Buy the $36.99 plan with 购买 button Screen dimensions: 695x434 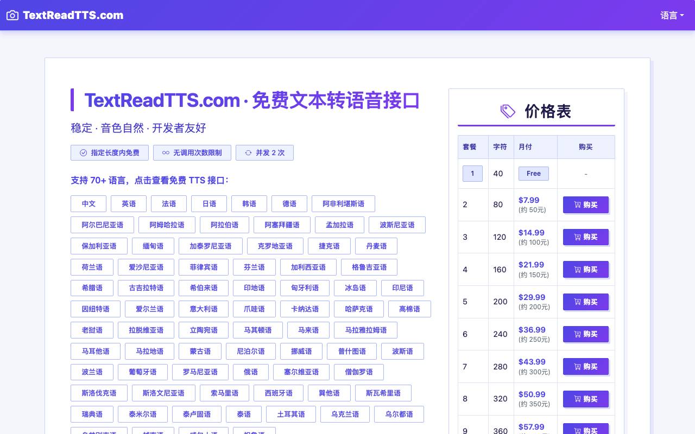(586, 334)
